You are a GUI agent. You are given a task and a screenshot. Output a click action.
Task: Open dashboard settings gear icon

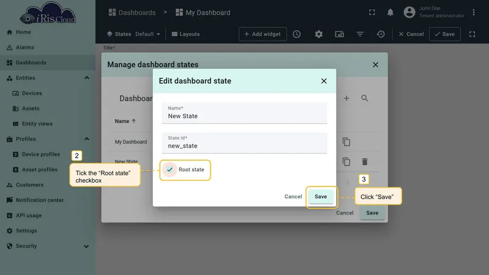[318, 34]
